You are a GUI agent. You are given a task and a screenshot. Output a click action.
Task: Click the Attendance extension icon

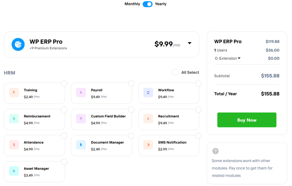(14, 145)
